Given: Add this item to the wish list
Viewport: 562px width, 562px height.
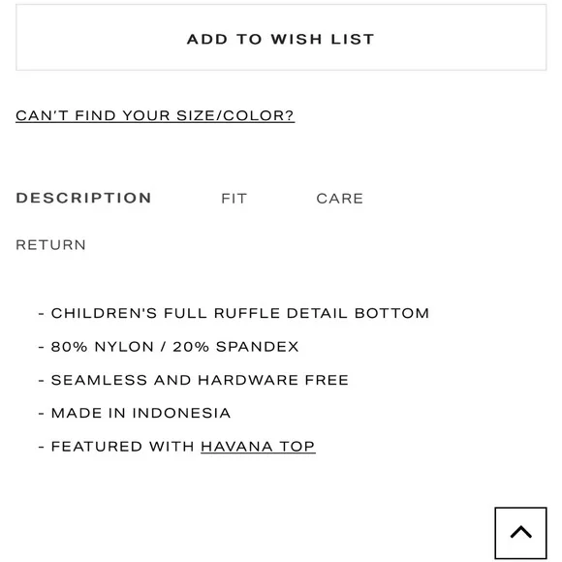Looking at the screenshot, I should 281,37.
